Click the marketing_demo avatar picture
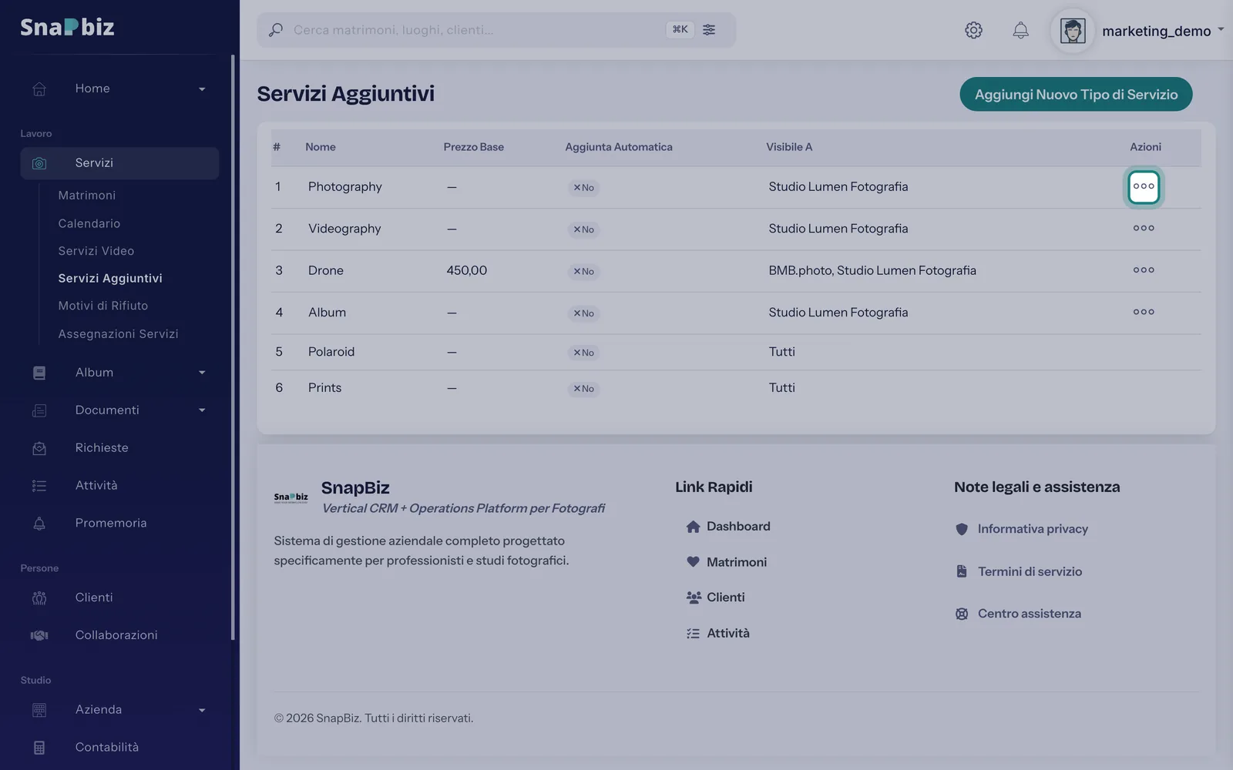This screenshot has height=770, width=1233. point(1073,31)
